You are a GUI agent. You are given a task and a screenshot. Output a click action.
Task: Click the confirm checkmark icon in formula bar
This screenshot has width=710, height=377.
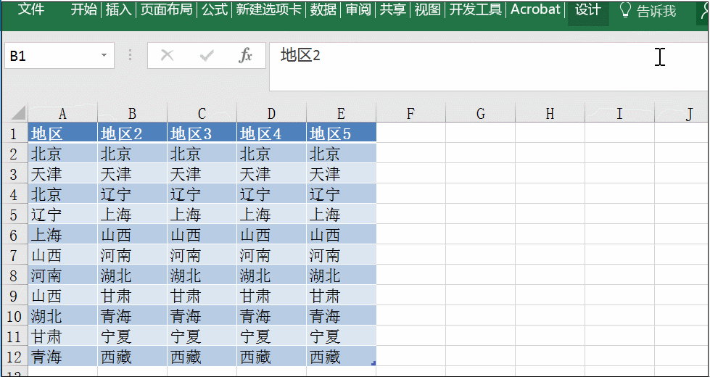[207, 56]
